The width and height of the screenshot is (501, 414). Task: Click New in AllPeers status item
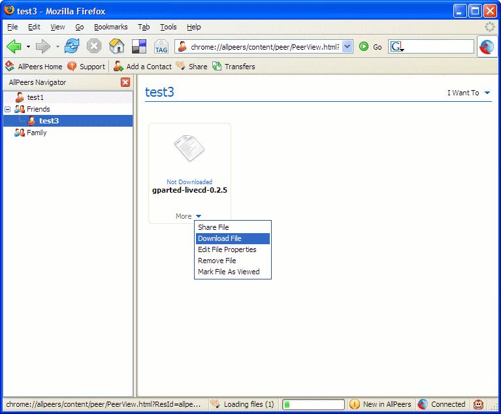(x=380, y=404)
